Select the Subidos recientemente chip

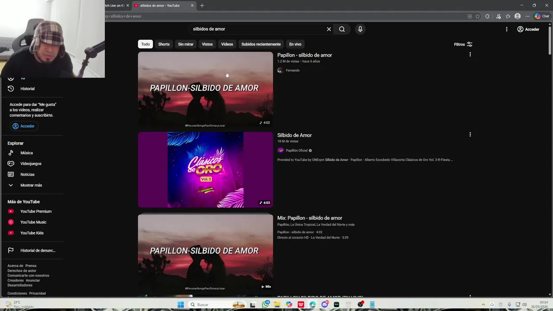(261, 44)
